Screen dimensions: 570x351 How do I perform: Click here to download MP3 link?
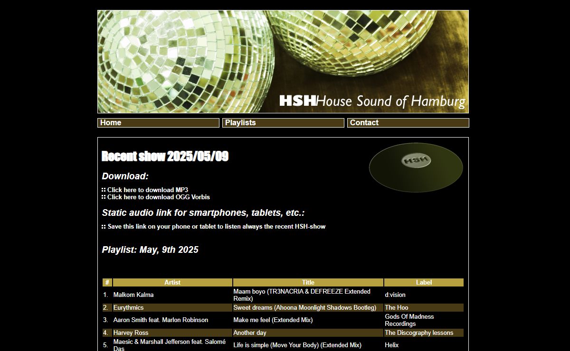[x=148, y=190]
